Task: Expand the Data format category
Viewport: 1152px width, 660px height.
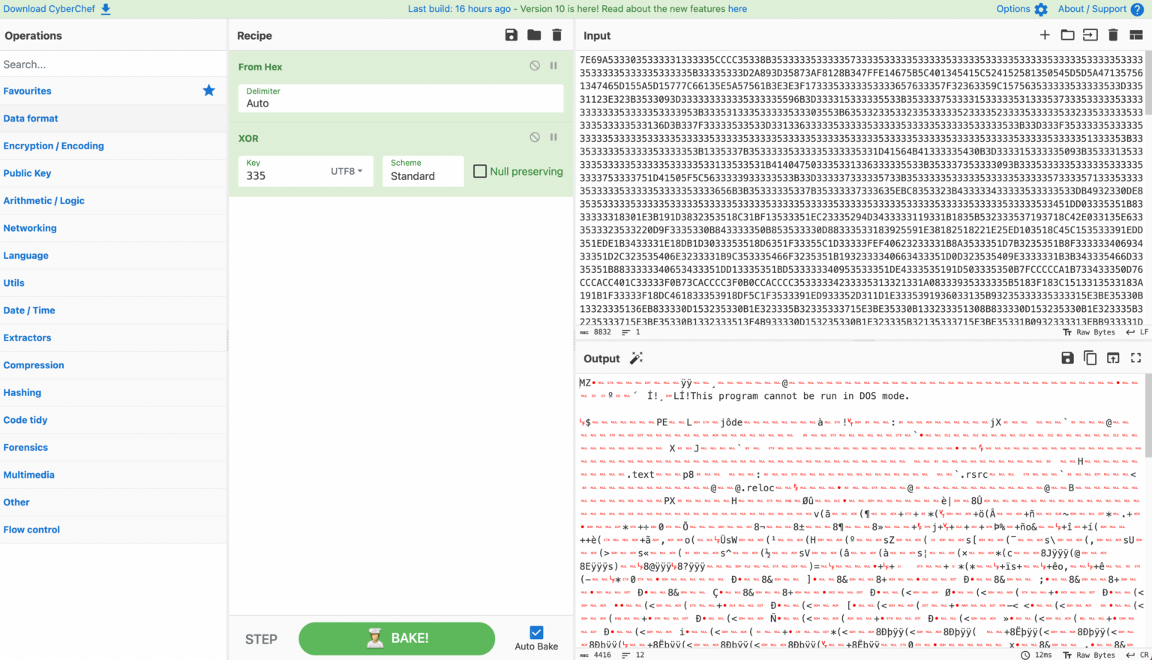Action: tap(113, 118)
